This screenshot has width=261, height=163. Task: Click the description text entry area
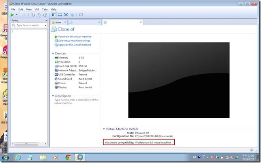76,101
